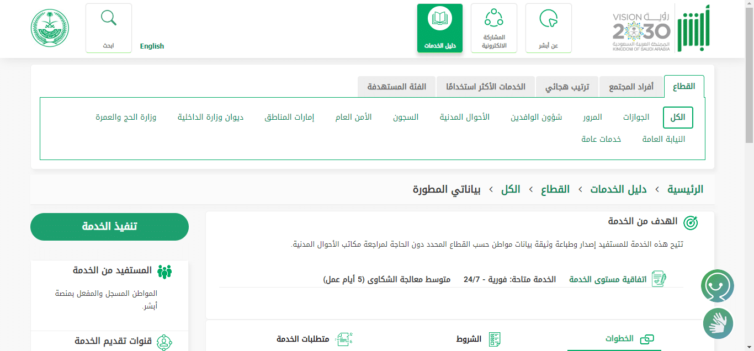The width and height of the screenshot is (754, 351).
Task: Open عن أبشر about icon
Action: coord(549,28)
